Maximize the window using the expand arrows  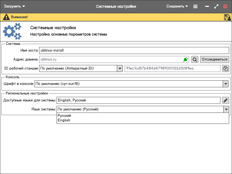click(x=216, y=6)
